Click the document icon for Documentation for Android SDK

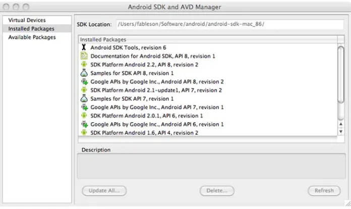pos(84,56)
